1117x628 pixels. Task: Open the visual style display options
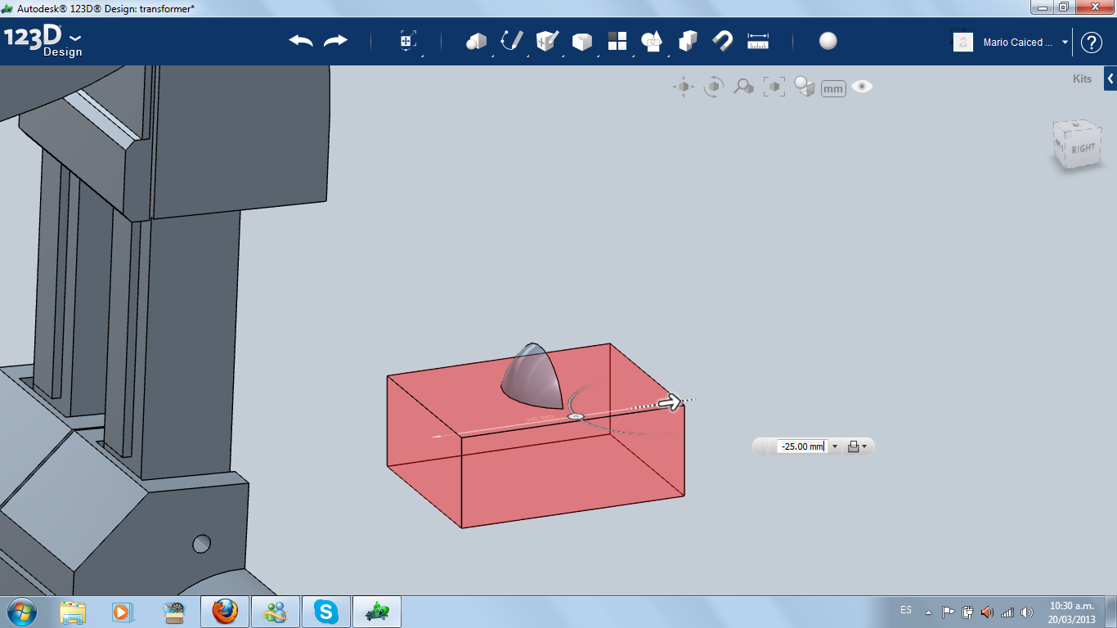[x=805, y=87]
